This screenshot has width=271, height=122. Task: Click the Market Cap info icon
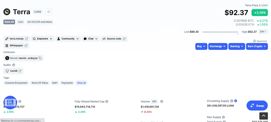click(20, 101)
